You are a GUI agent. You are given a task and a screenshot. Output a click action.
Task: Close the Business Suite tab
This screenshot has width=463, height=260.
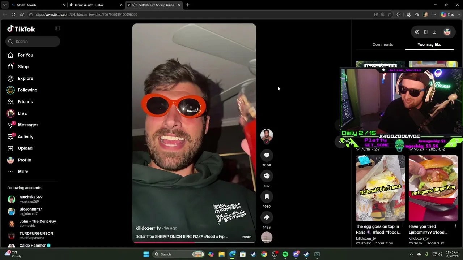[x=121, y=5]
